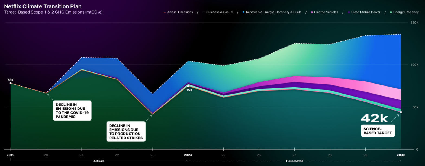Viewport: 425px width, 166px height.
Task: Click the "Target-Based Scope 1 & 2 GHG Emissions" subtitle
Action: (x=53, y=12)
